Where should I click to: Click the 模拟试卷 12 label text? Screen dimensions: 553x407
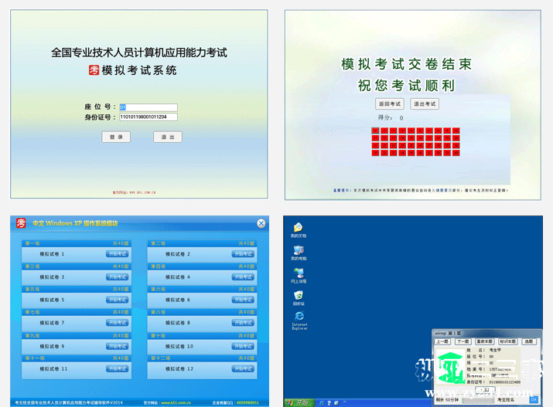[179, 369]
